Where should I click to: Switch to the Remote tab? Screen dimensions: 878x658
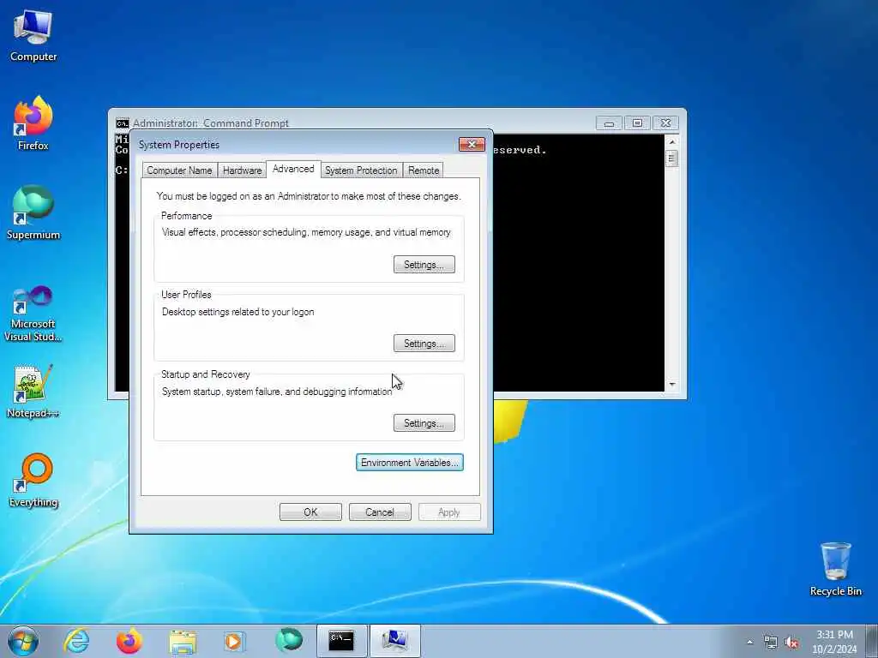click(x=424, y=170)
